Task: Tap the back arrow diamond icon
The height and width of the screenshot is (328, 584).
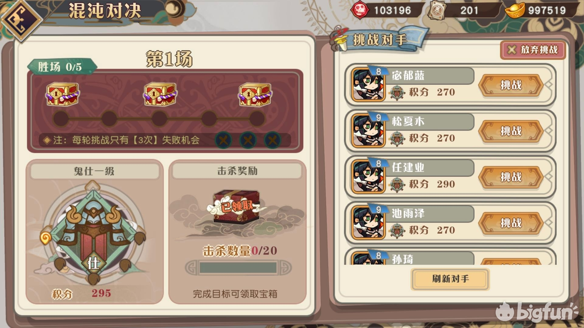Action: tap(21, 20)
